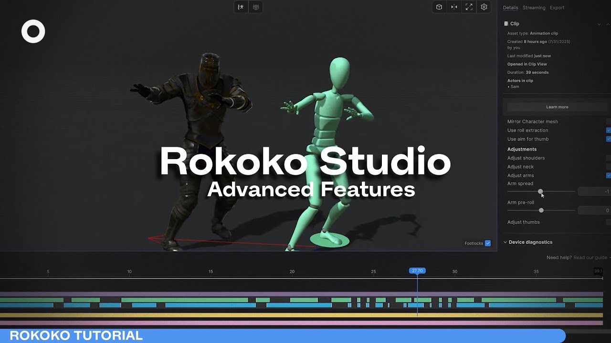
Task: Click the Last modified just now text
Action: point(529,56)
